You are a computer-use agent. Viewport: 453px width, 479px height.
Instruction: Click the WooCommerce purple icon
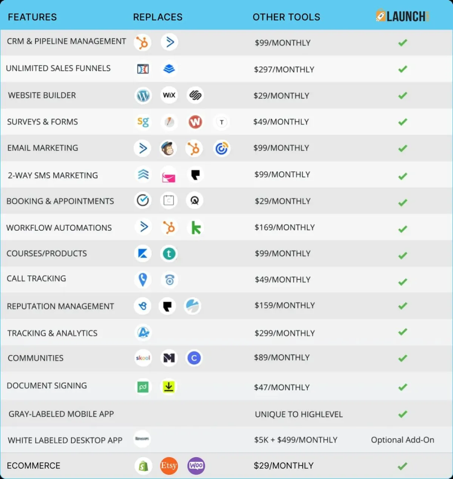pyautogui.click(x=196, y=465)
